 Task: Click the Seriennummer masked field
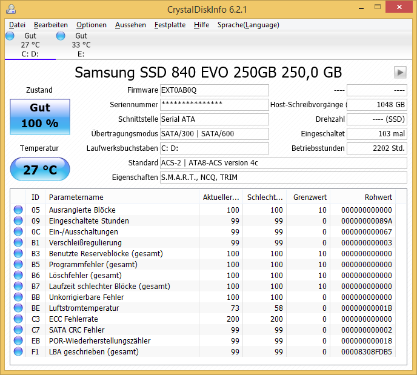click(x=215, y=105)
